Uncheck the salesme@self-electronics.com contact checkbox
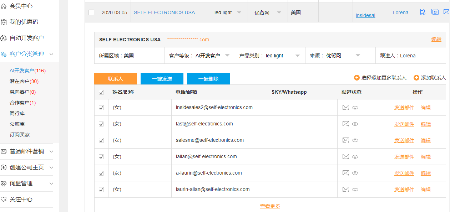450x212 pixels. (101, 140)
